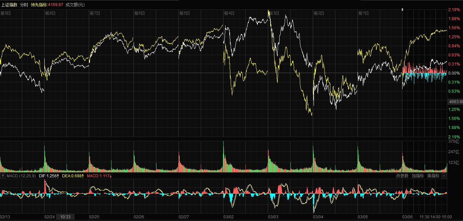Click the 领先指标 value label

(47, 5)
